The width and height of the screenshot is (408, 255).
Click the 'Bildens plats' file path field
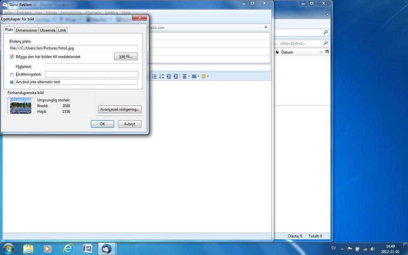[73, 48]
